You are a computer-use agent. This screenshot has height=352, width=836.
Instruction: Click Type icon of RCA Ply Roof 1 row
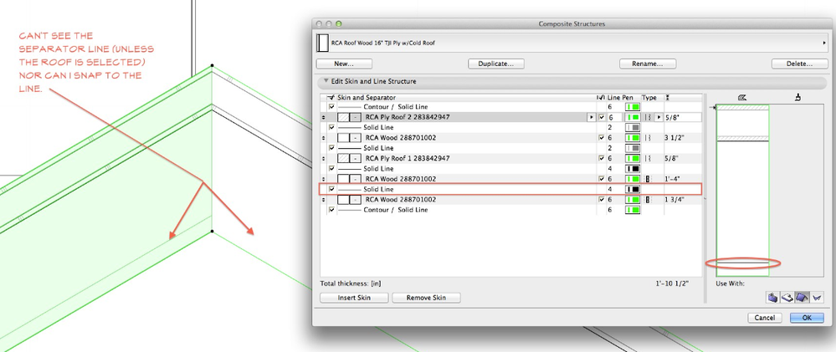(x=648, y=158)
